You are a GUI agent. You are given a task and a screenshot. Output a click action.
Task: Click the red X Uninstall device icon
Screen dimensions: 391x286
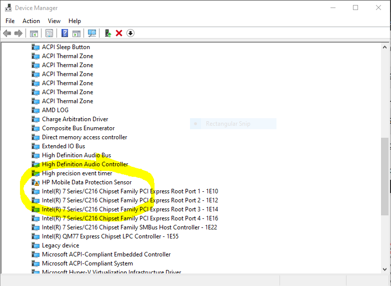(x=119, y=33)
